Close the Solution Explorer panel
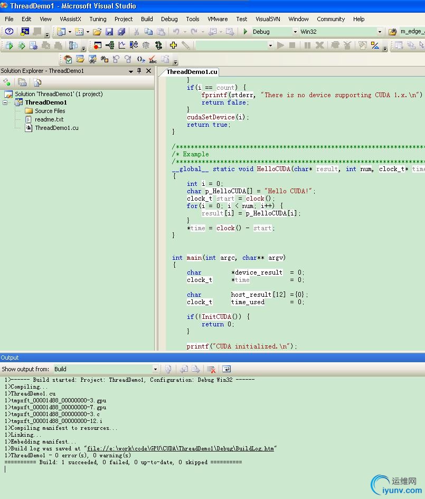 tap(148, 71)
